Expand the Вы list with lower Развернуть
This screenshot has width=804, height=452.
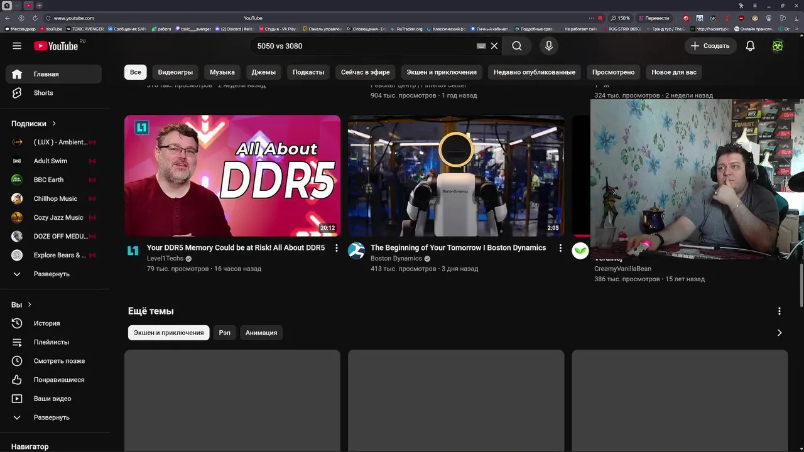[x=54, y=417]
